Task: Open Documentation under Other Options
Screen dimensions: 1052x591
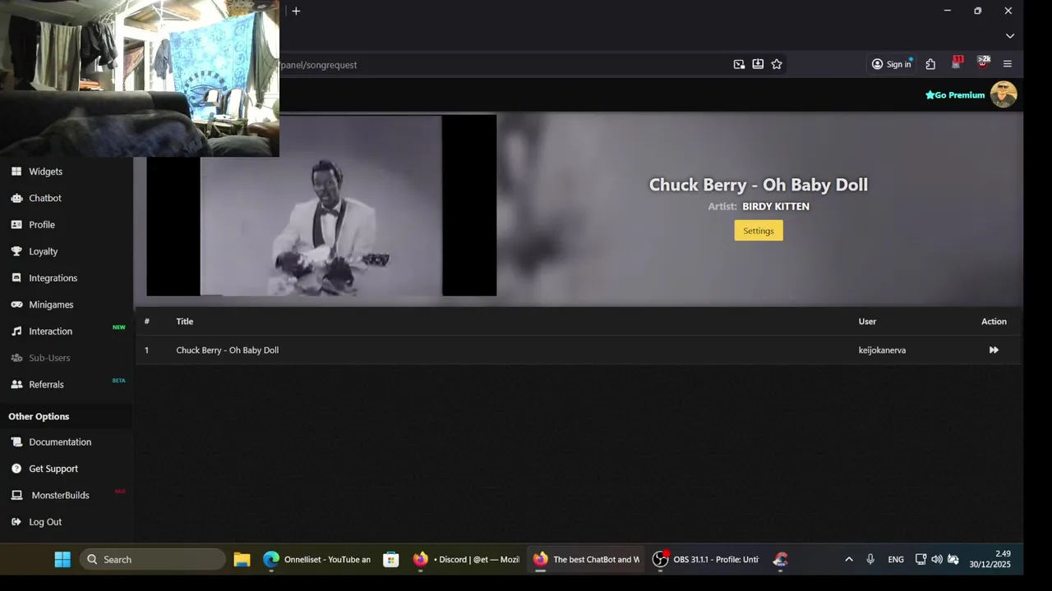Action: [60, 442]
